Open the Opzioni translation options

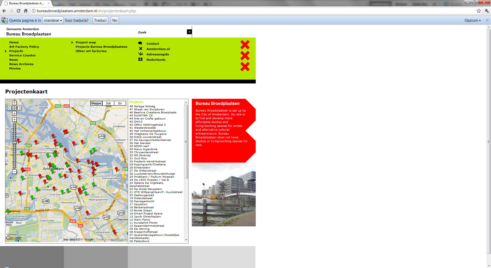point(473,20)
